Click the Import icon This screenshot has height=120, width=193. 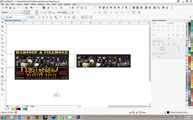pyautogui.click(x=49, y=8)
